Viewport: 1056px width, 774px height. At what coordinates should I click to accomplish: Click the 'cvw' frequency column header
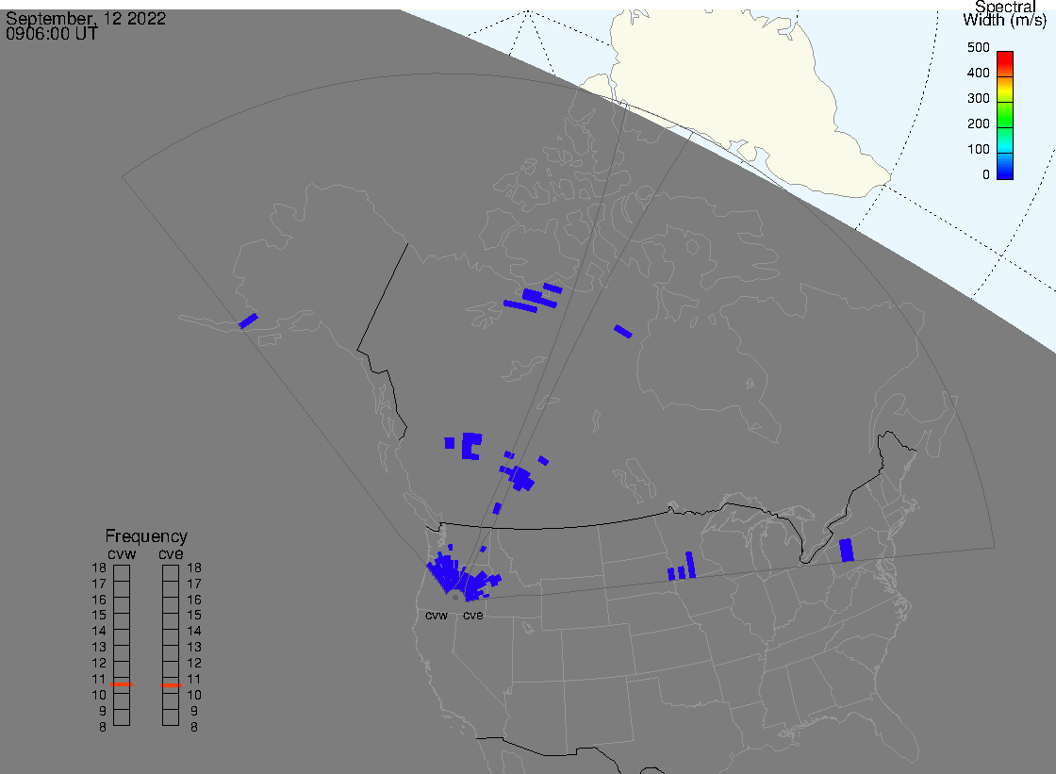(x=122, y=553)
